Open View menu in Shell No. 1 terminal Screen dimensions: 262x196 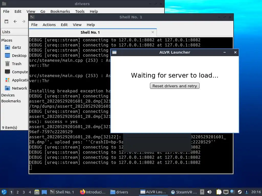77,25
